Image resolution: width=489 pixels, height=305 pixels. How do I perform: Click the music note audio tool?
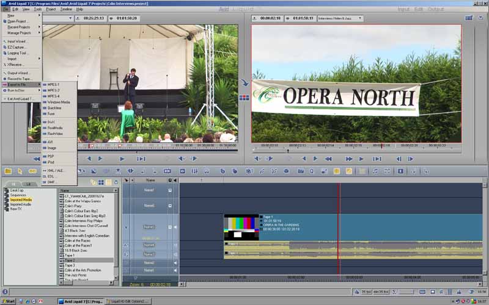(375, 171)
